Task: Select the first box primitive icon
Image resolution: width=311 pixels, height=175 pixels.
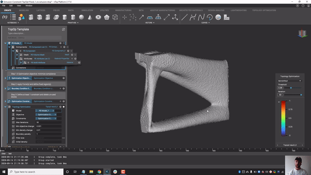Action: point(31,17)
